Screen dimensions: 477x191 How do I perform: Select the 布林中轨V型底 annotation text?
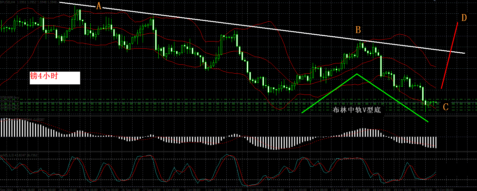(x=357, y=110)
